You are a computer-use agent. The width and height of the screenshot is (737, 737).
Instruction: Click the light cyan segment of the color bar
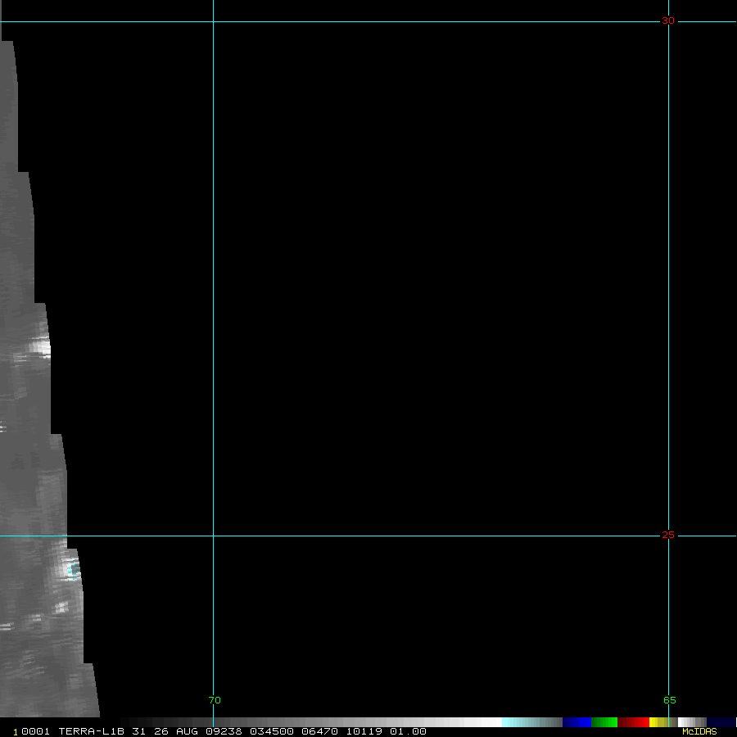[x=516, y=722]
